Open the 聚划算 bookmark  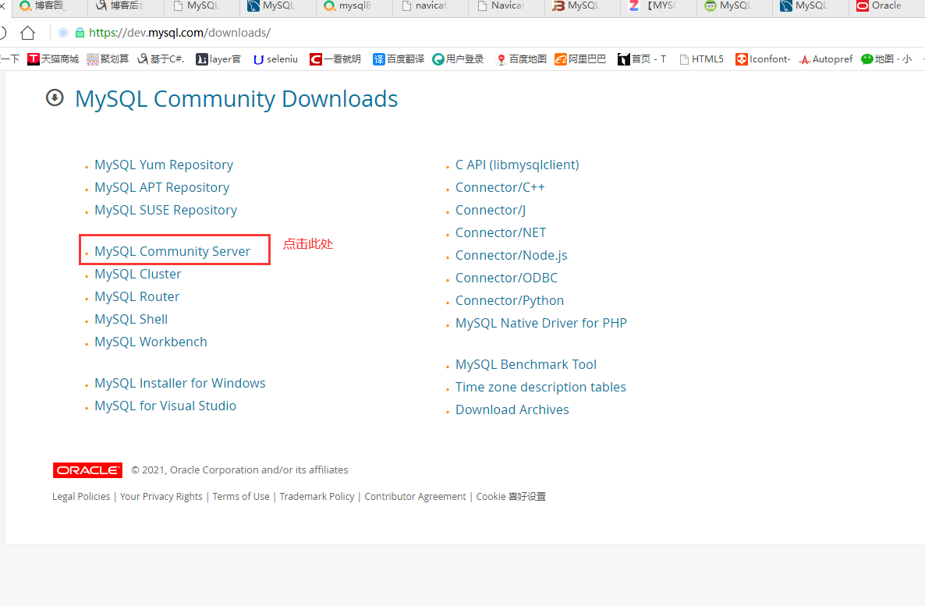108,59
